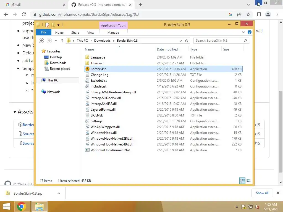
Task: Close the Gmail tab
Action: (64, 5)
